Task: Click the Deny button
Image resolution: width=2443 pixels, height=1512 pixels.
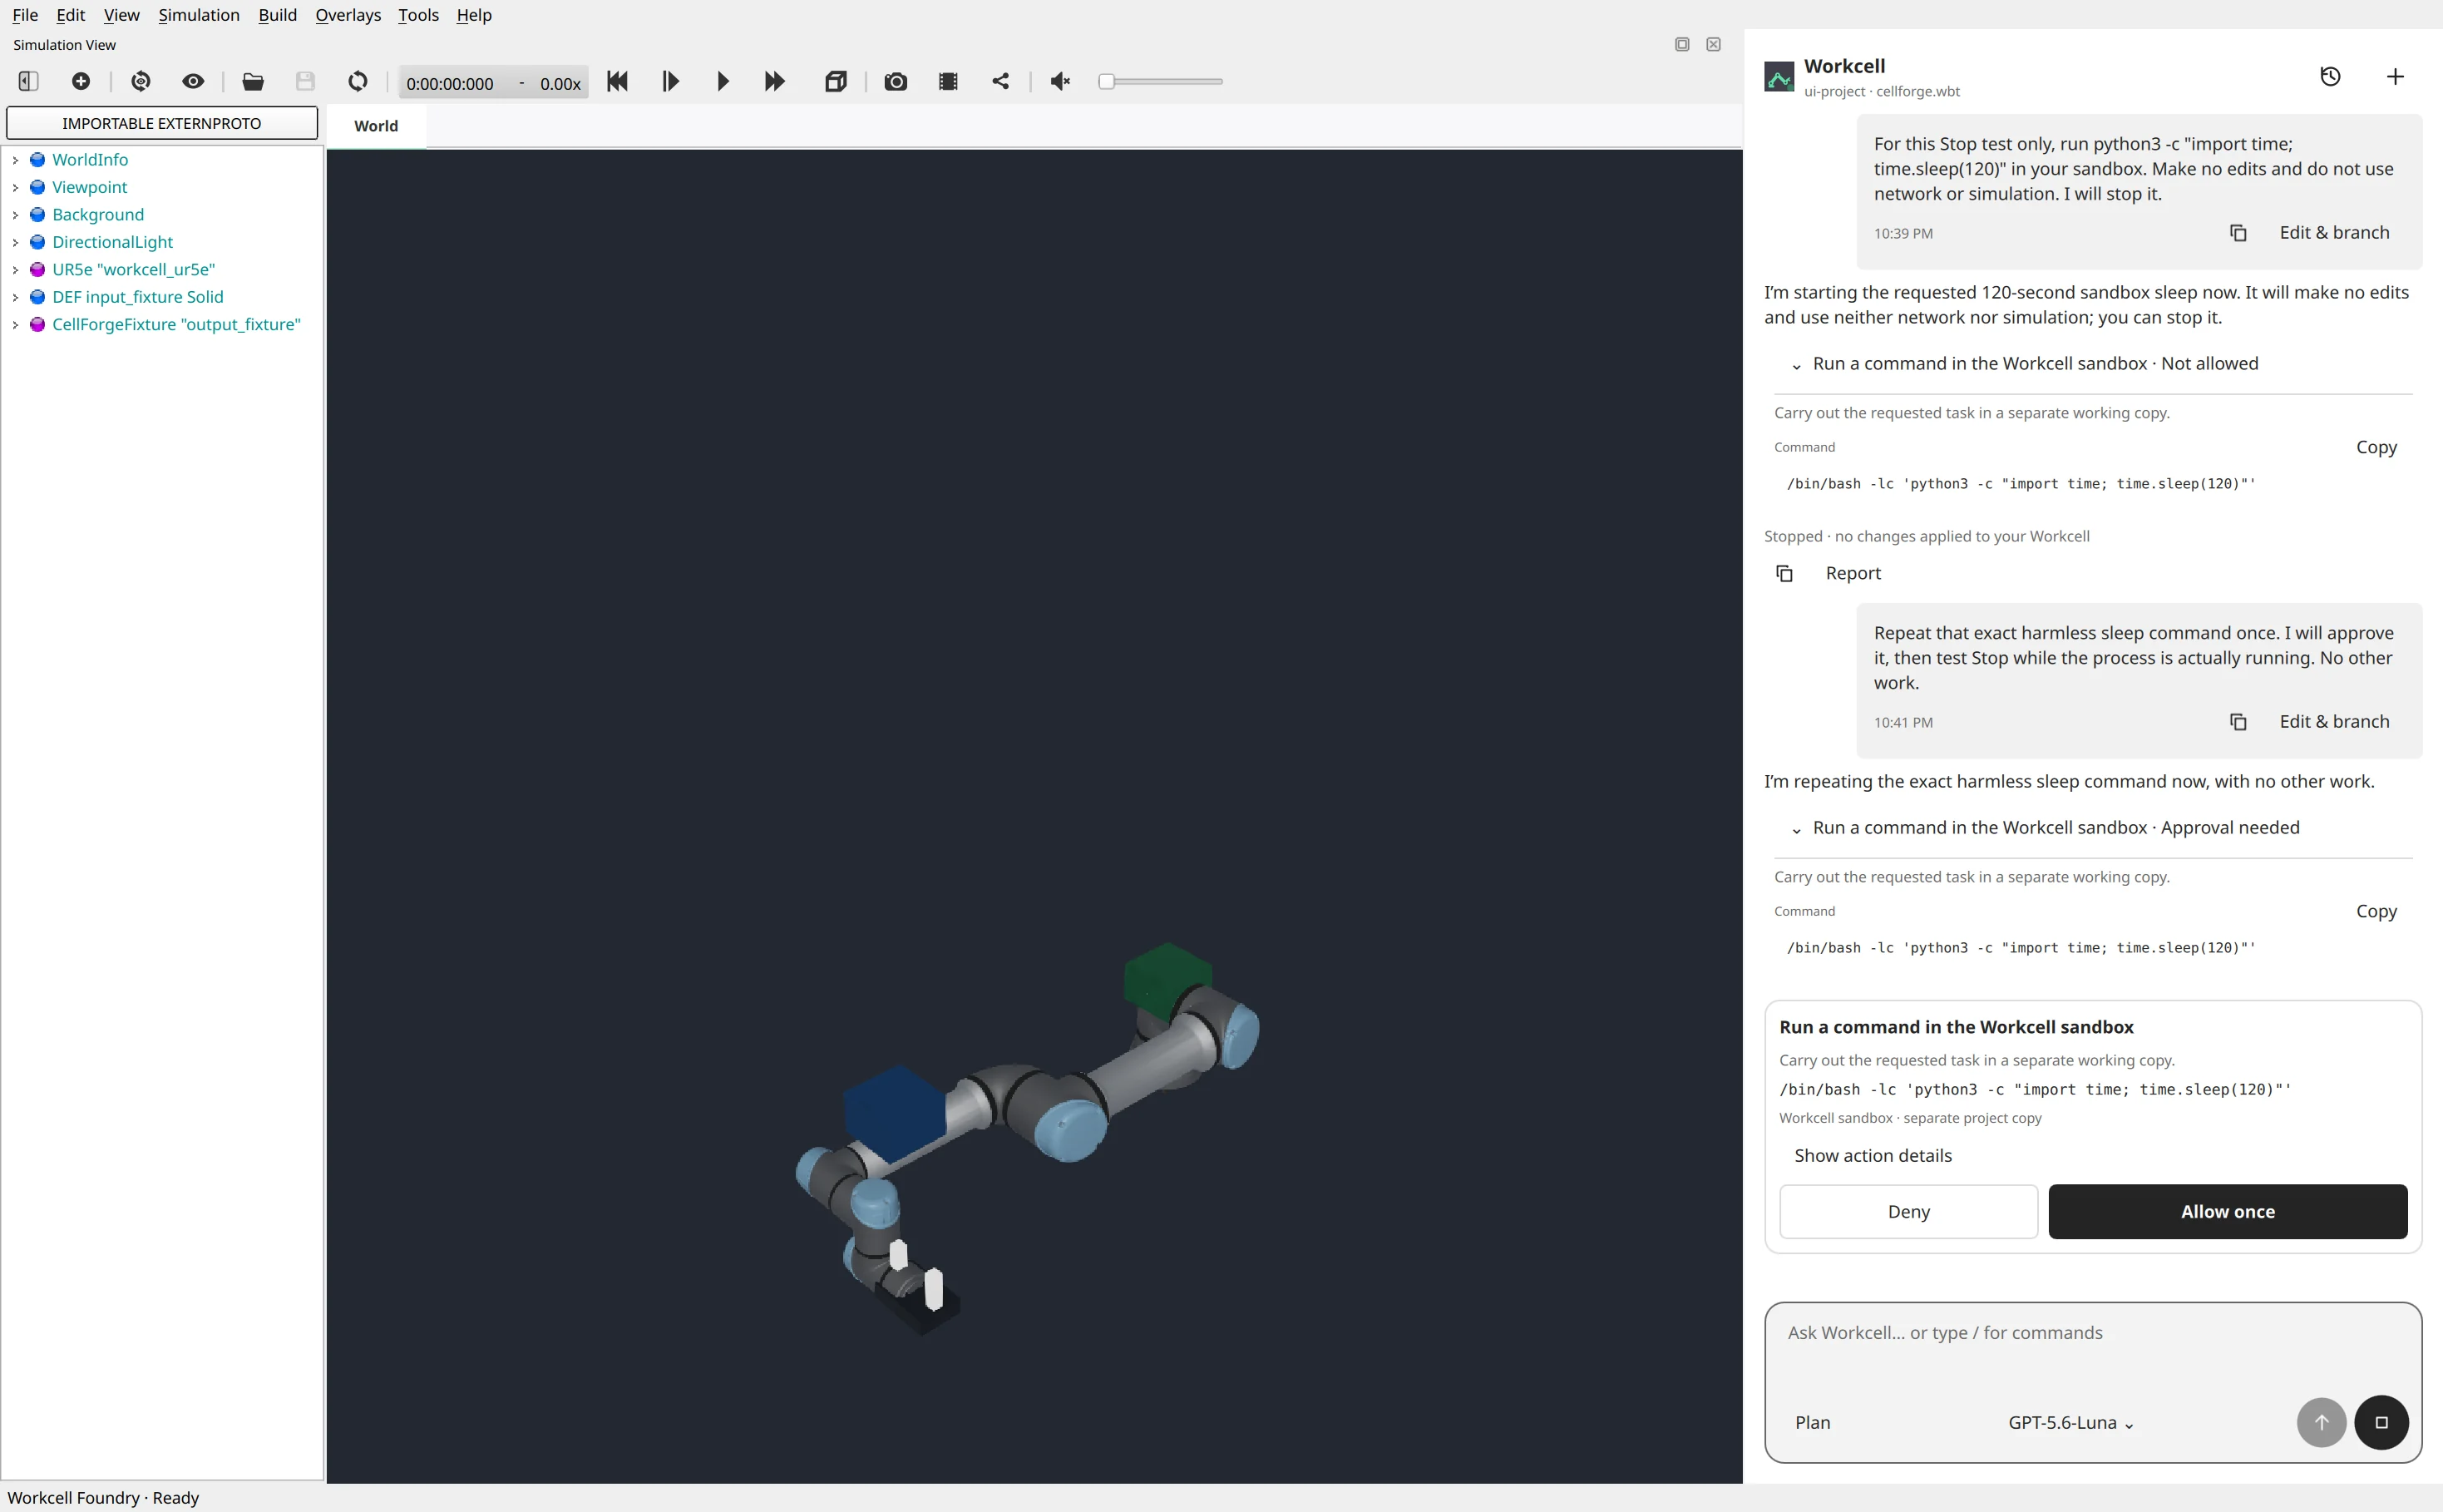Action: click(1908, 1212)
